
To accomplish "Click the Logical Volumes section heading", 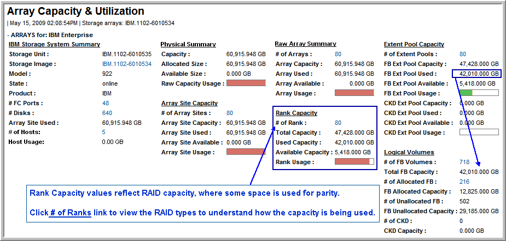I will (409, 152).
